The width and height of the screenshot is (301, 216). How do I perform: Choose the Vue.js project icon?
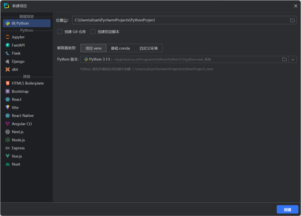[8, 156]
